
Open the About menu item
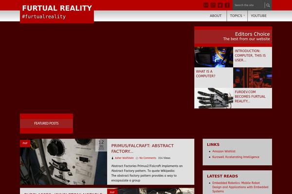[216, 16]
